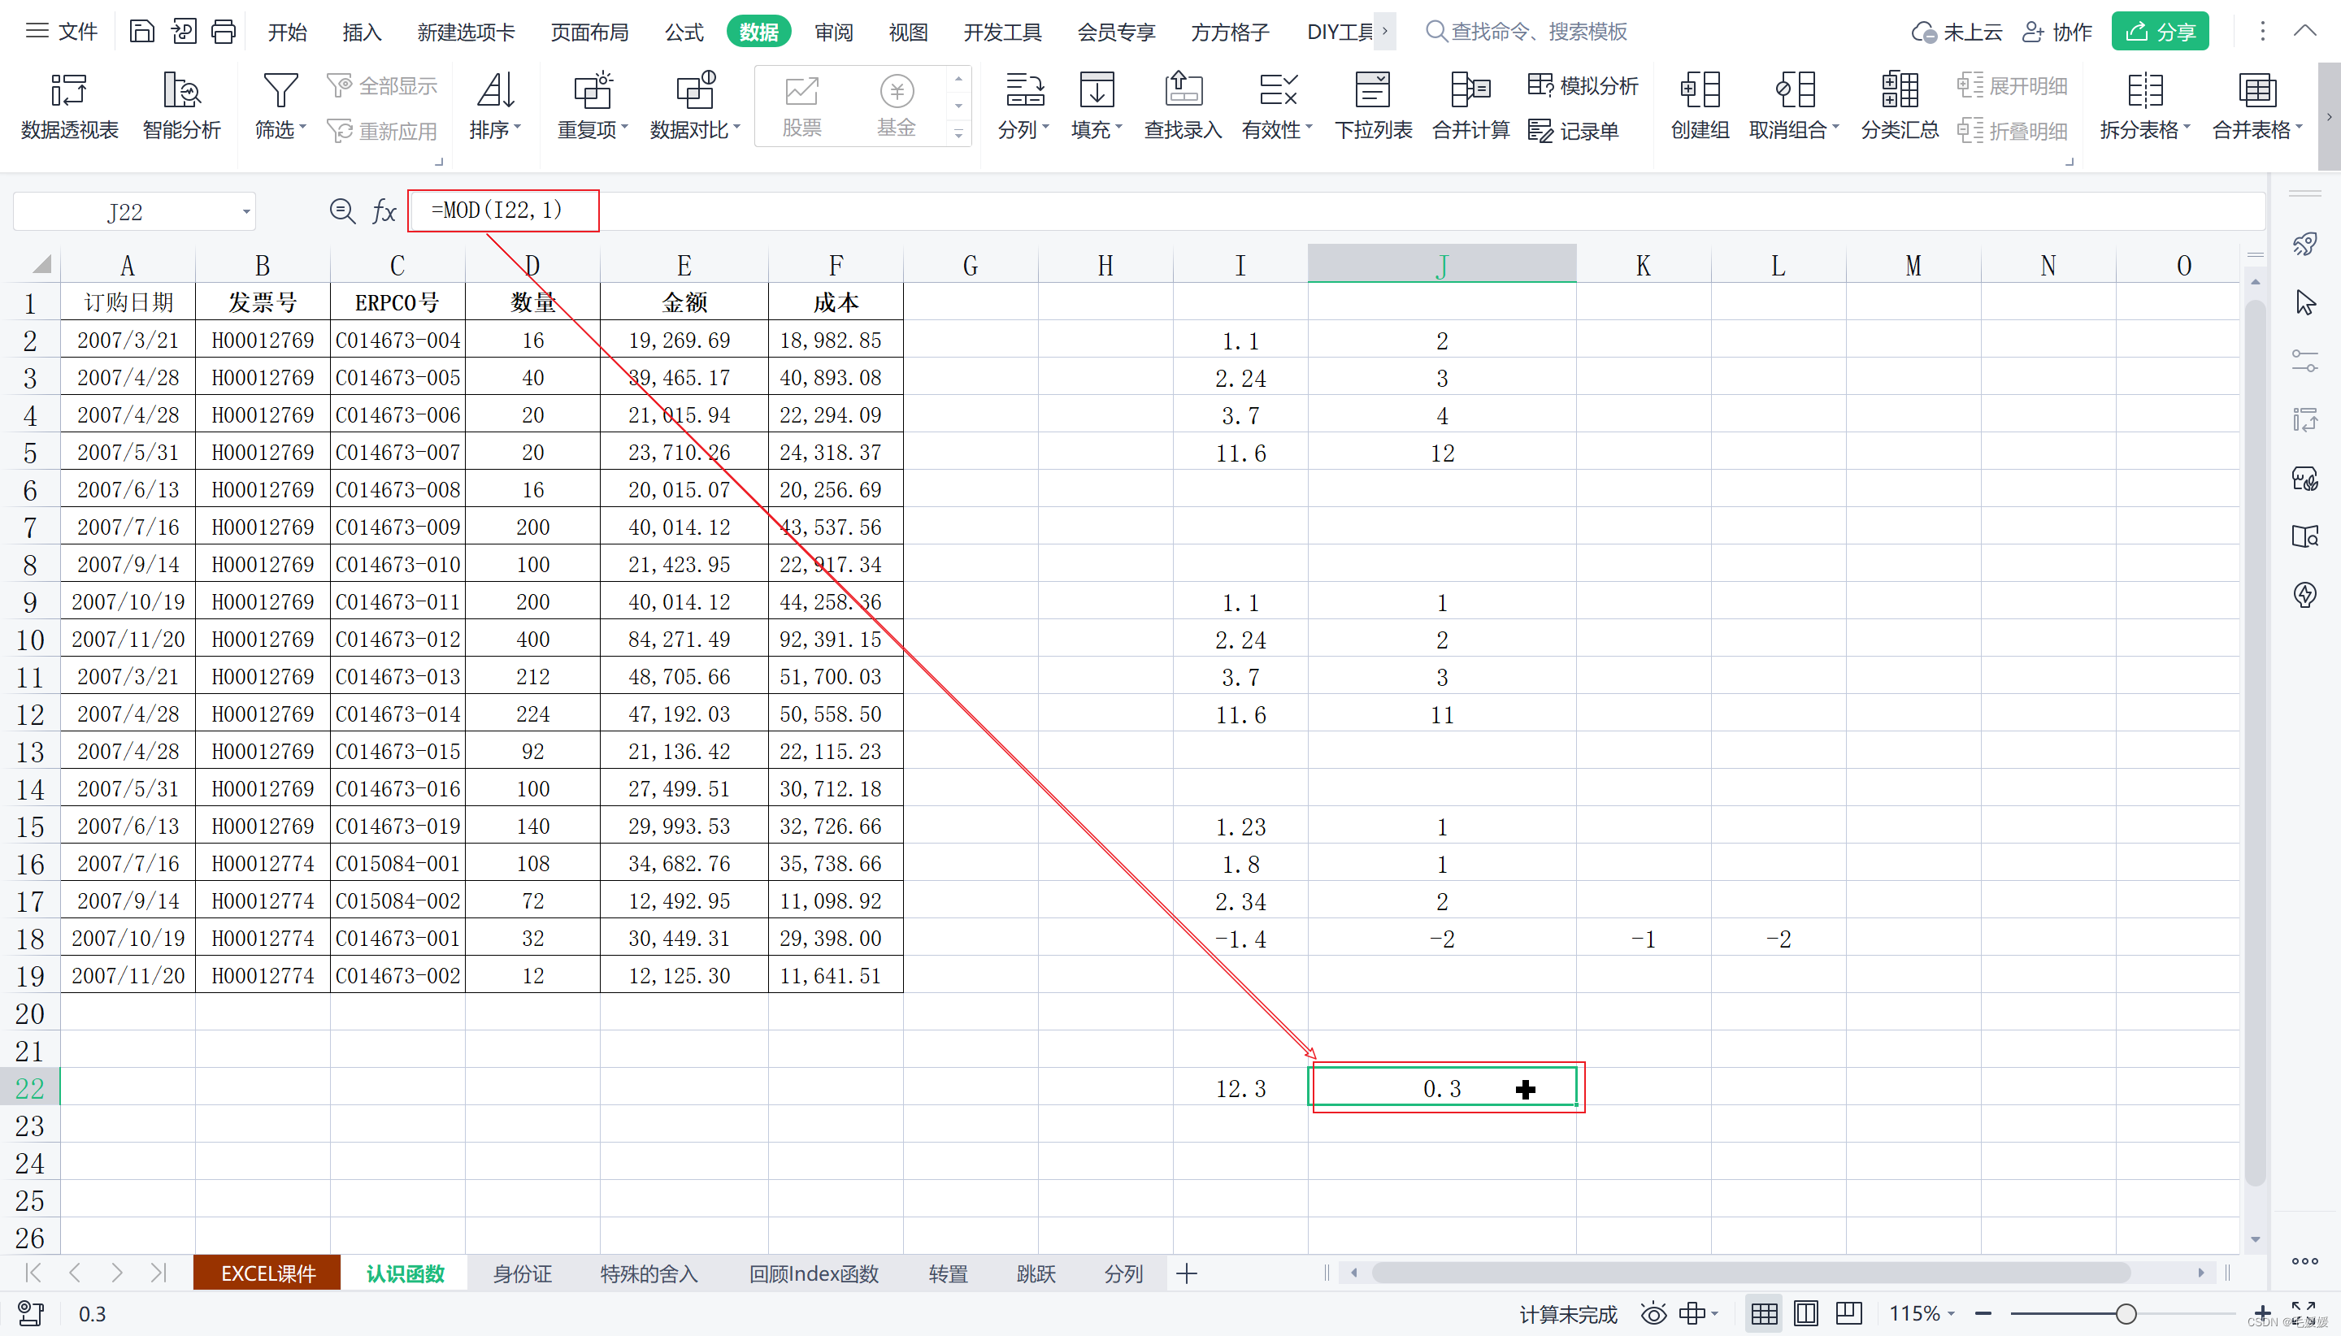Image resolution: width=2341 pixels, height=1336 pixels.
Task: Collapse the ribbon with the caret icon
Action: pyautogui.click(x=2304, y=30)
